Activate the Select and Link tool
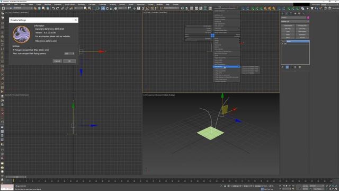The height and width of the screenshot is (191, 339). [63, 8]
